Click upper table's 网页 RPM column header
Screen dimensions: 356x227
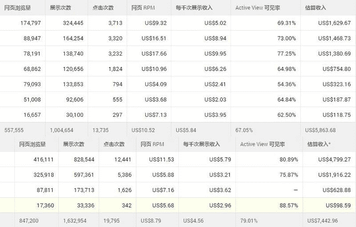pyautogui.click(x=143, y=8)
